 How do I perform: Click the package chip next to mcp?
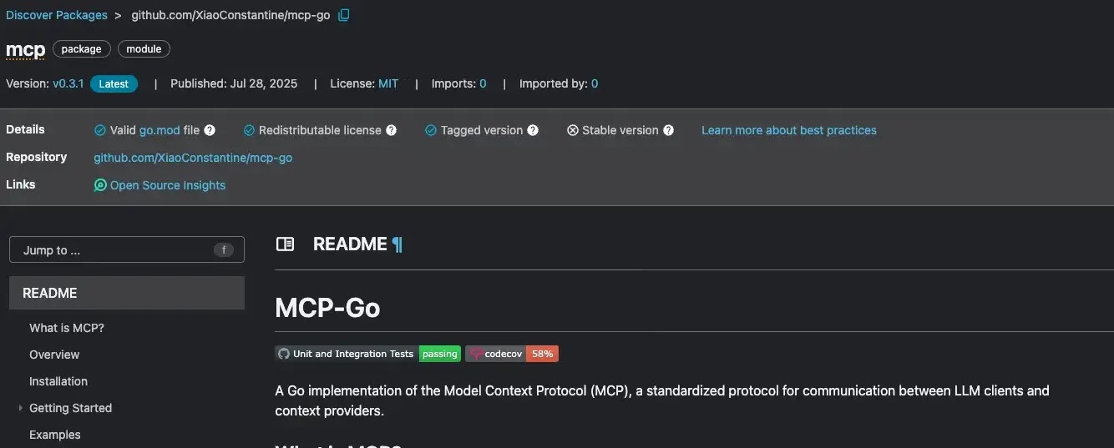tap(82, 49)
